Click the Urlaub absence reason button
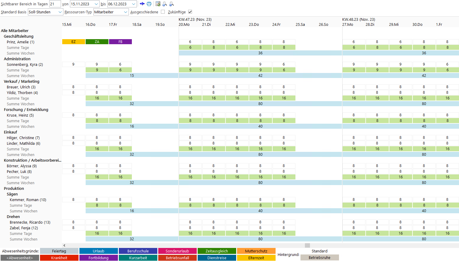459x261 pixels. click(x=98, y=251)
